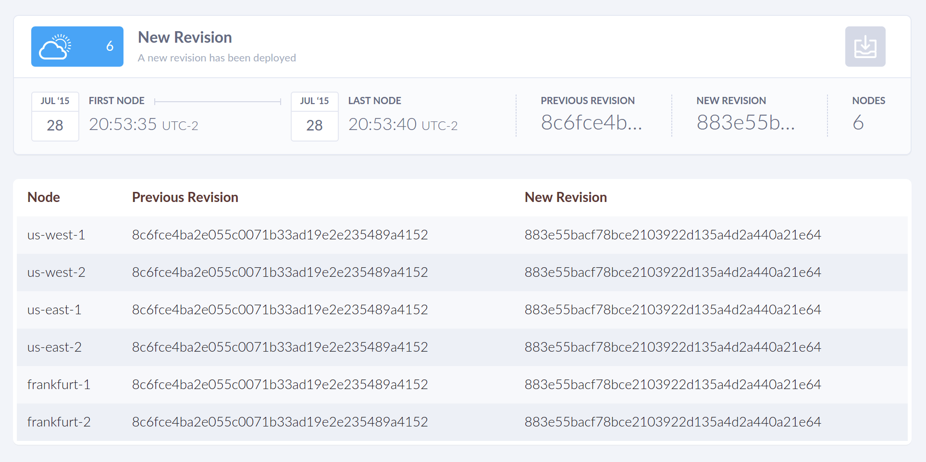Click previous revision hash in frankfurt-1 row
The image size is (926, 462).
(280, 384)
